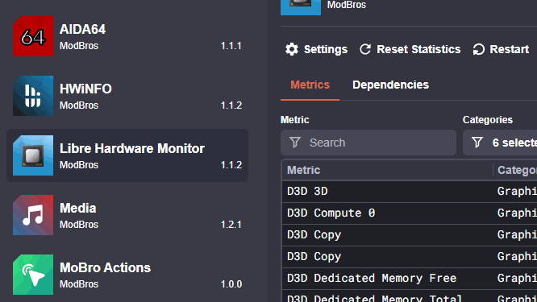Image resolution: width=537 pixels, height=302 pixels.
Task: Select the Libre Hardware Monitor chip icon
Action: click(x=33, y=155)
